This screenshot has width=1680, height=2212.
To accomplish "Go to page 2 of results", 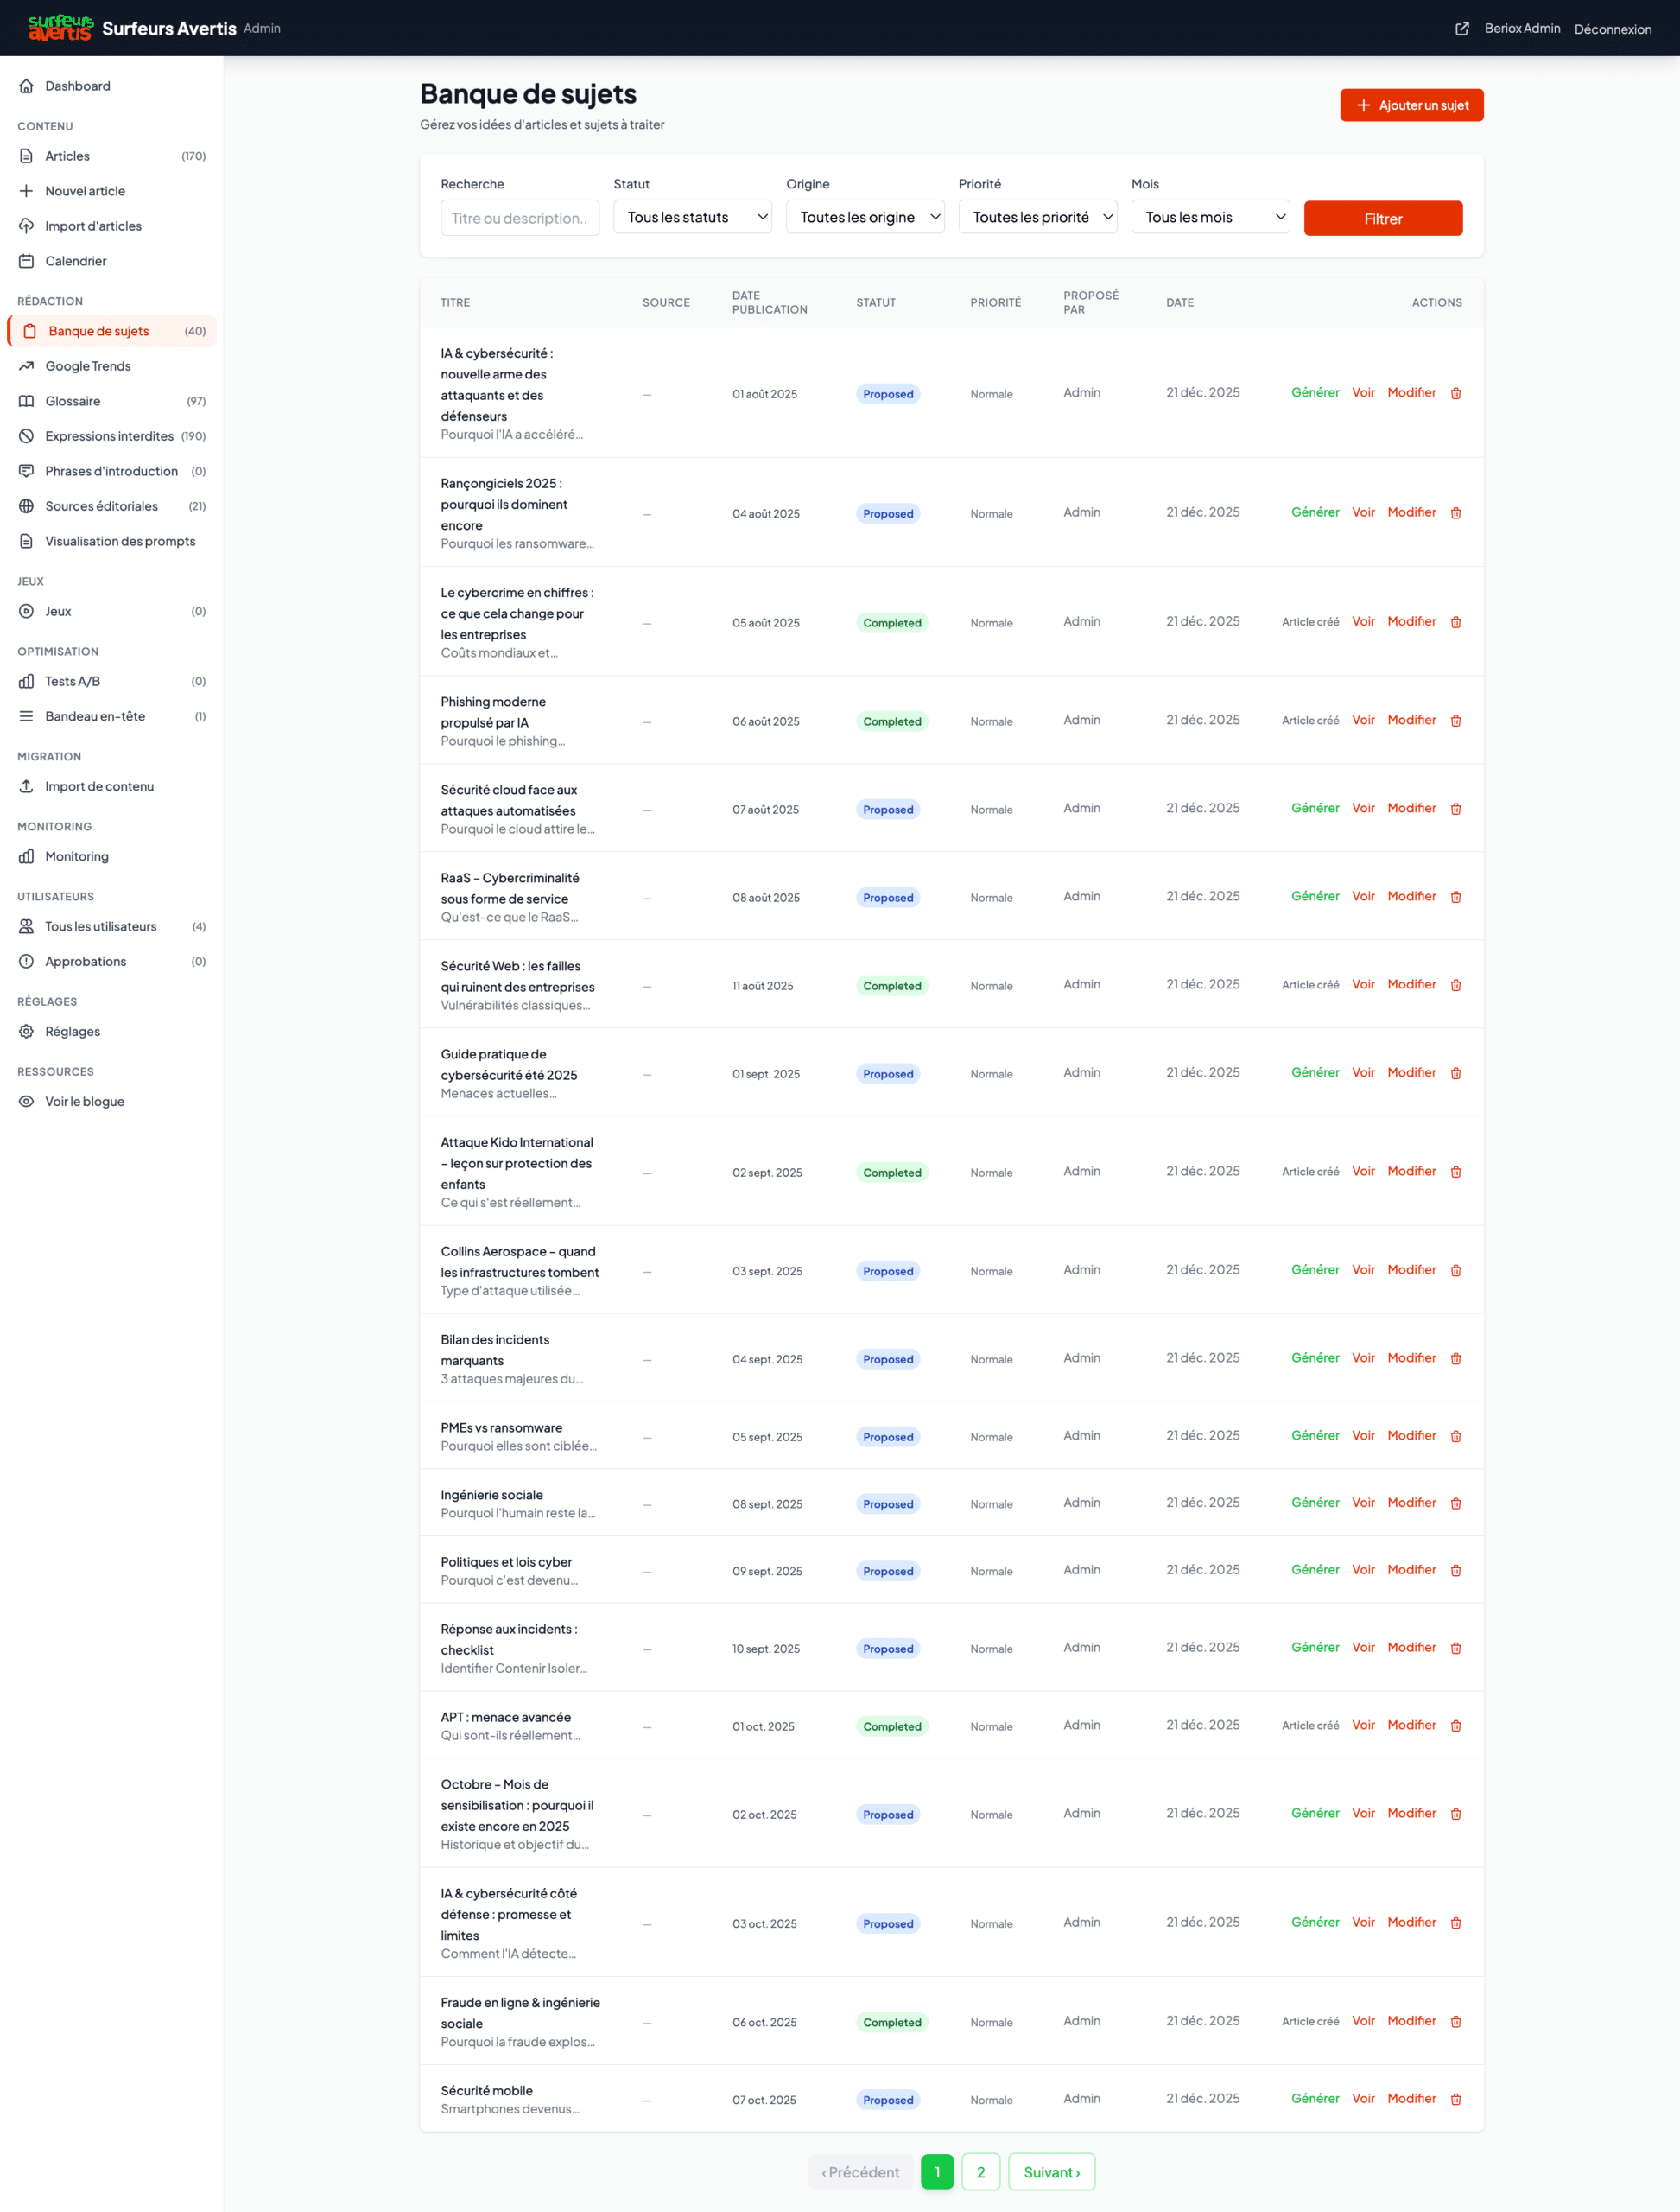I will click(980, 2172).
